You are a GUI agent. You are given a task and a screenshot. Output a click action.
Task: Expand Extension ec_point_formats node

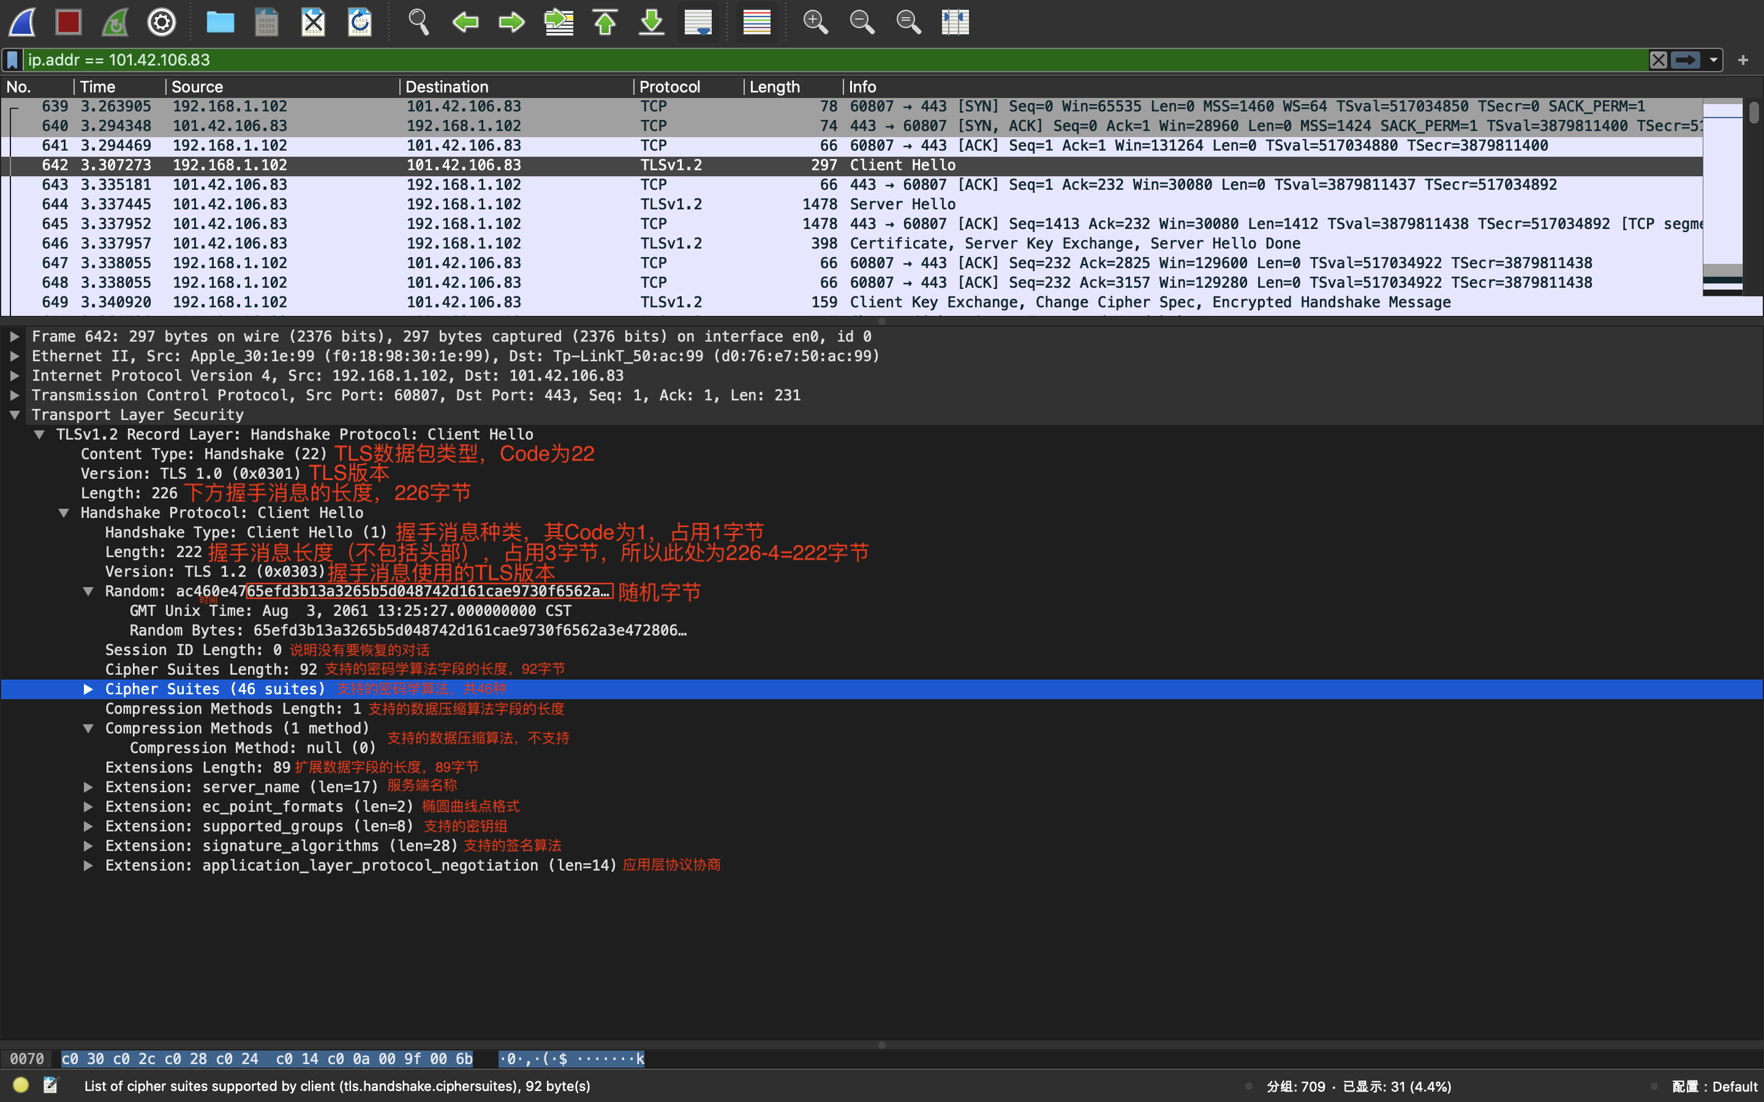(x=88, y=807)
